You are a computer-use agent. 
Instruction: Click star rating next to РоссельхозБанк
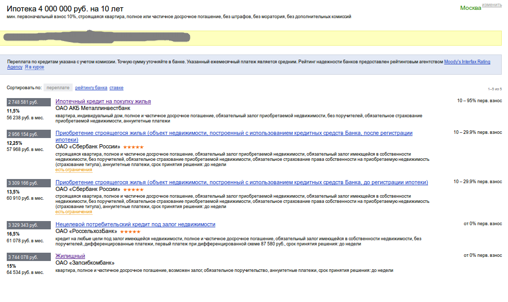tap(130, 231)
